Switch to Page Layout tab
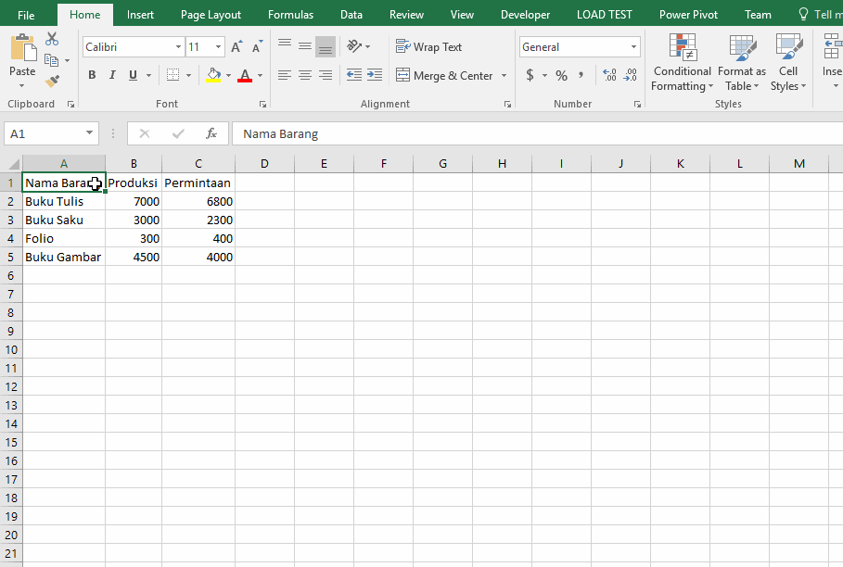Screen dimensions: 843x567 [x=211, y=15]
